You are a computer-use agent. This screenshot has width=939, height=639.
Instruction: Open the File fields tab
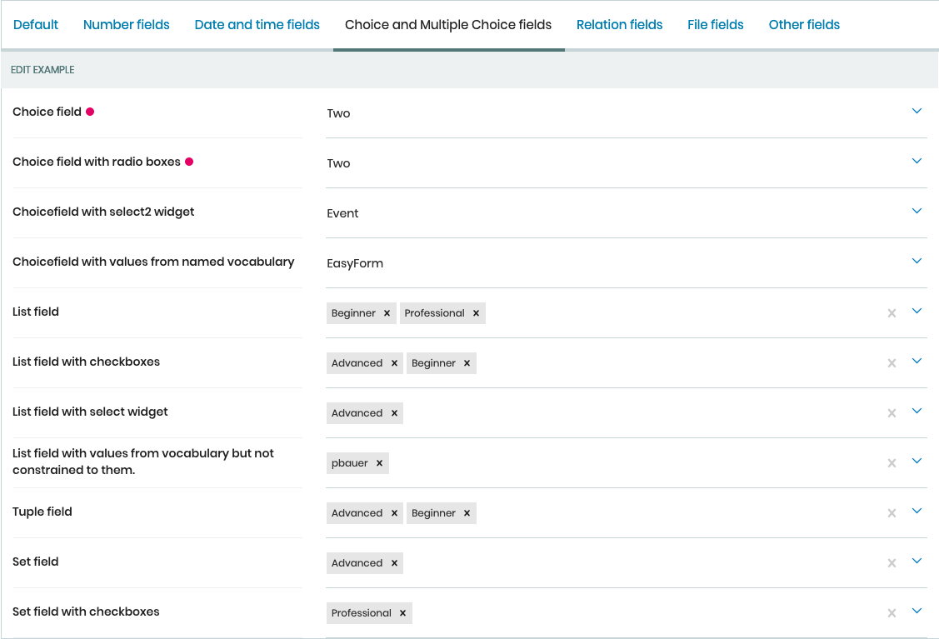click(715, 24)
